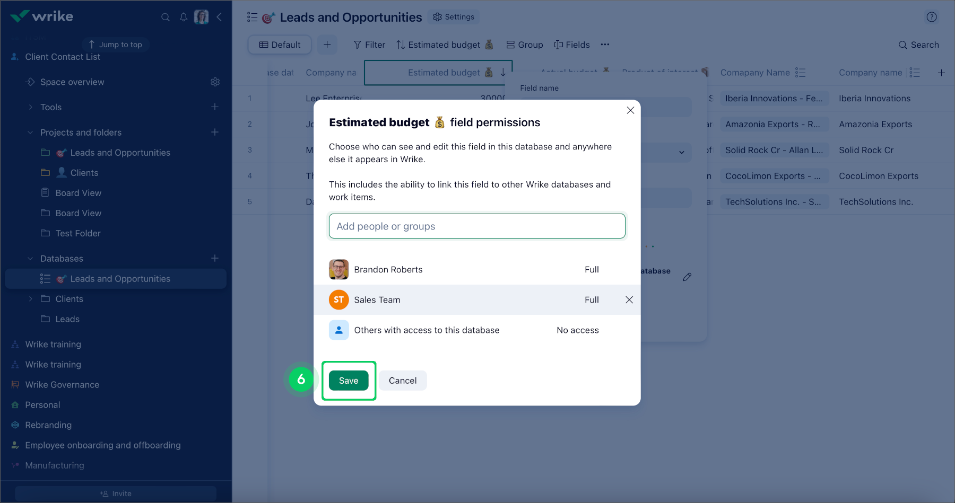Close the field permissions dialog
Viewport: 955px width, 503px height.
click(630, 110)
